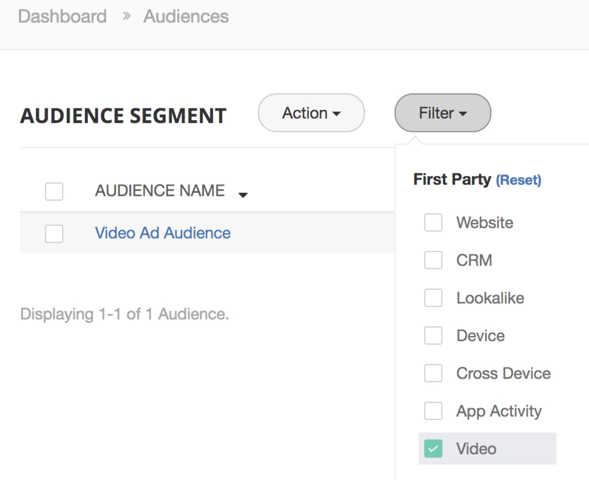
Task: Check the Cross Device filter box
Action: 433,373
